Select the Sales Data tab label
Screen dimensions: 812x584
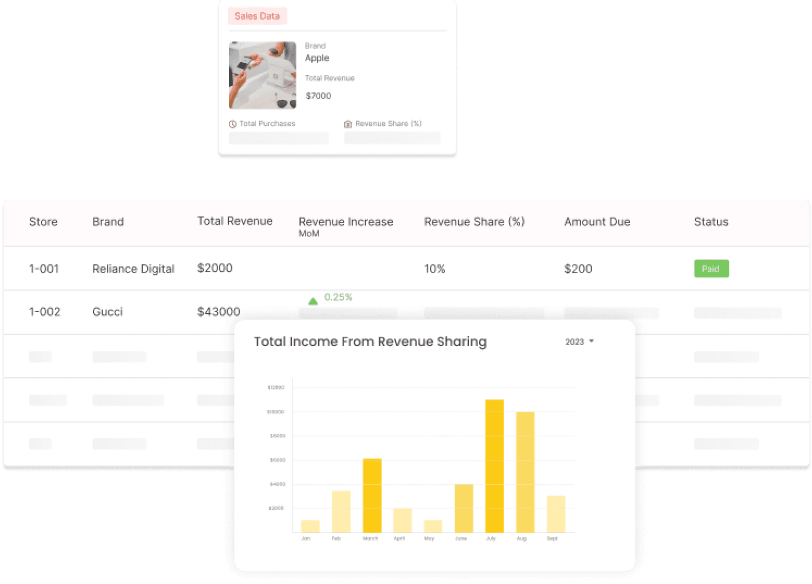(x=257, y=16)
